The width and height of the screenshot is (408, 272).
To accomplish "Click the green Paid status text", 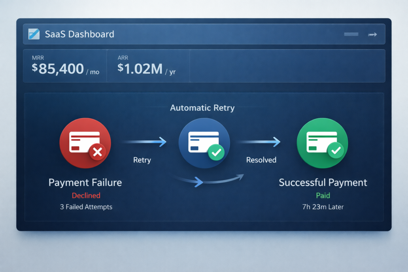I will pyautogui.click(x=323, y=196).
